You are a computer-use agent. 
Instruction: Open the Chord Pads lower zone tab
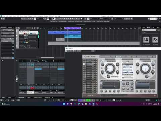coord(48,97)
